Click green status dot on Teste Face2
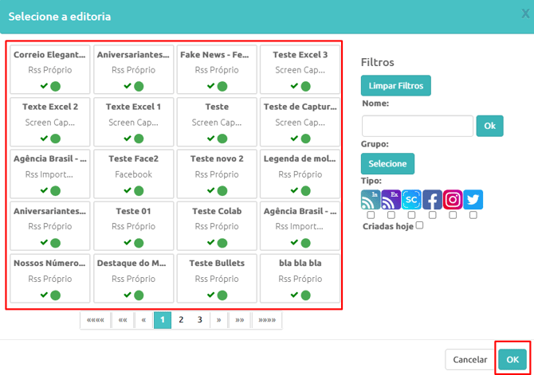Image resolution: width=534 pixels, height=375 pixels. tap(139, 190)
